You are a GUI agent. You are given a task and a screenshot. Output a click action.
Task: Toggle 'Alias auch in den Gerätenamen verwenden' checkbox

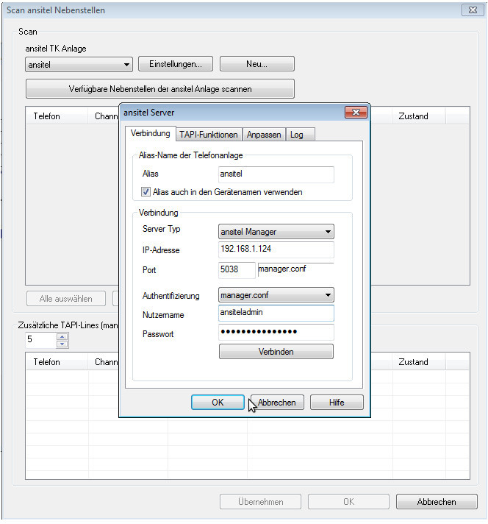coord(146,192)
